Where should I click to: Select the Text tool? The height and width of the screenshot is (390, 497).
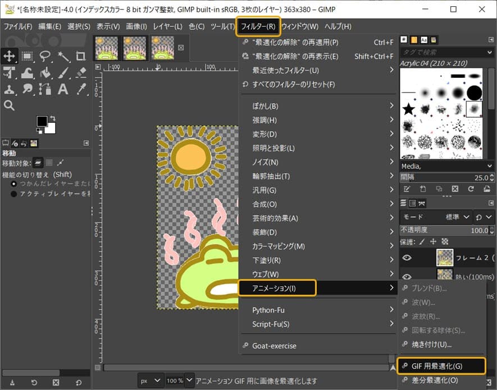point(63,89)
